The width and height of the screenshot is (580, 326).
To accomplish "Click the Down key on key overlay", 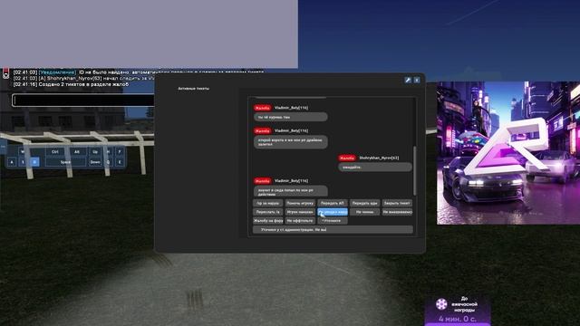I will click(x=95, y=162).
